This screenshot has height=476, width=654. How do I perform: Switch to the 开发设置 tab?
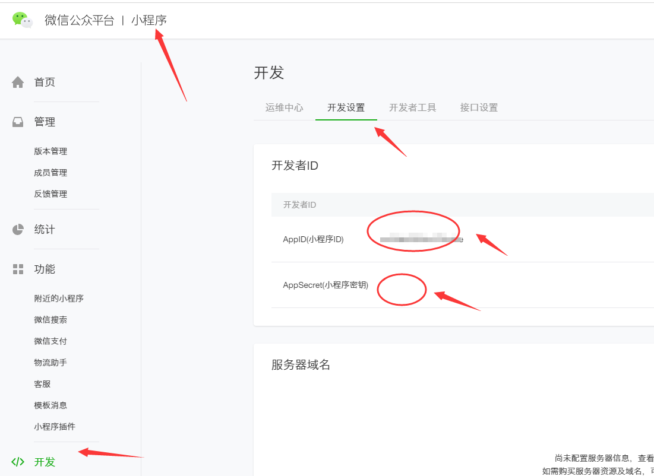(x=346, y=107)
